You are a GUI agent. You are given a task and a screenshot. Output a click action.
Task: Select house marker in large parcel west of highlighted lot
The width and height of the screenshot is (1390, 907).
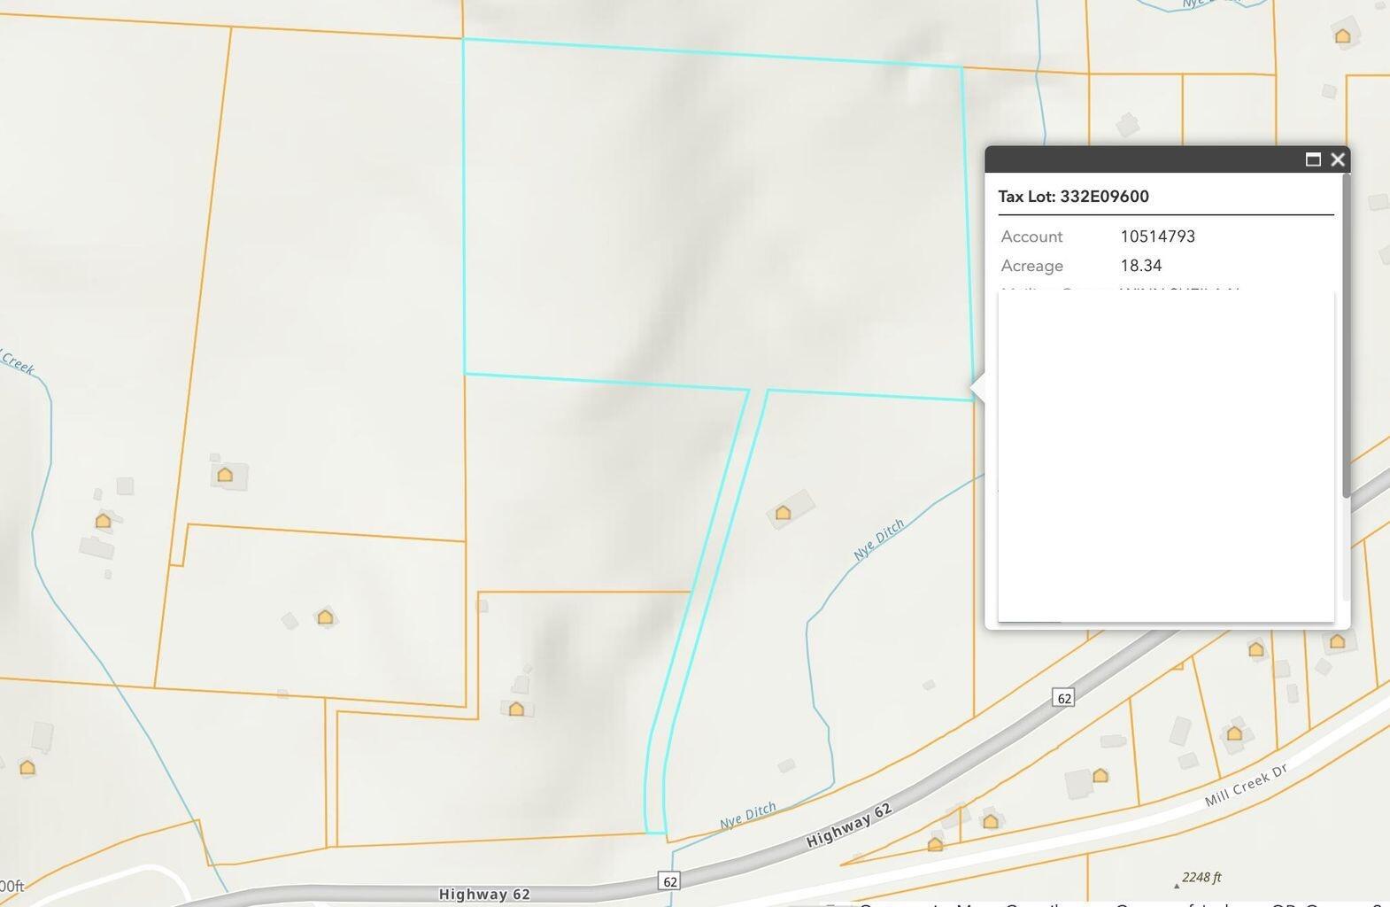(225, 475)
